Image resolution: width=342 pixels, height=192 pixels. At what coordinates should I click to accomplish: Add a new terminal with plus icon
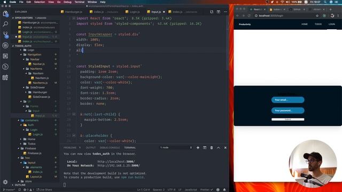pyautogui.click(x=198, y=148)
